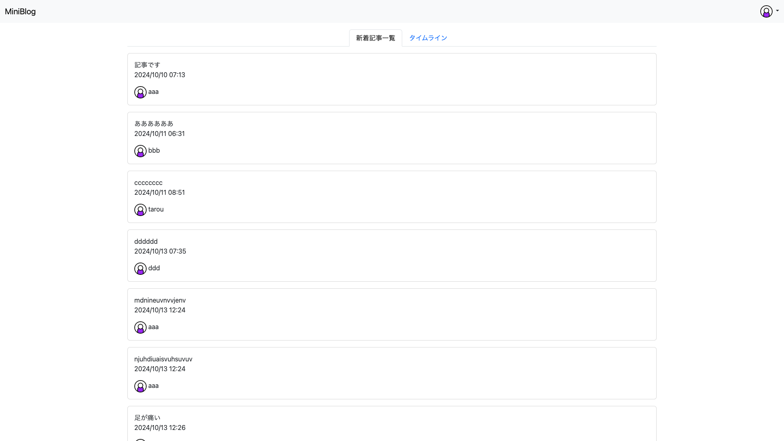Switch to the タイムライン tab

[x=428, y=38]
